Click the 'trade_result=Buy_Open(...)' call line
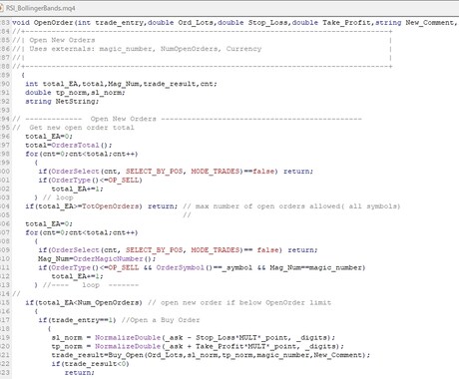 pyautogui.click(x=211, y=355)
